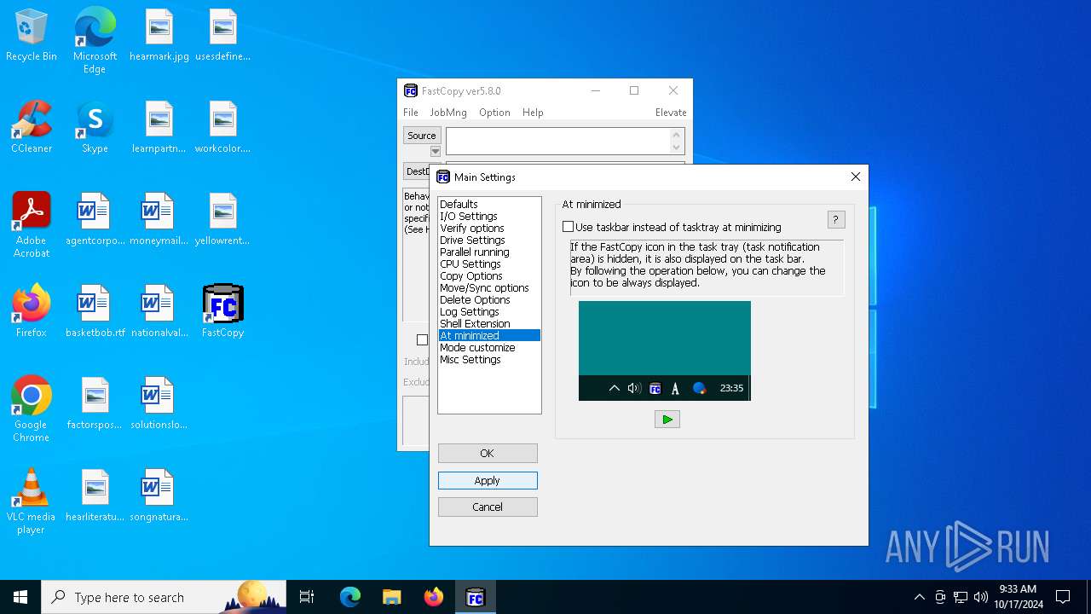Click the Cancel button in Main Settings
Screen dimensions: 1091x614
tap(488, 507)
